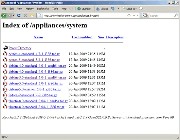
Task: Click the URL address bar
Action: tap(85, 15)
